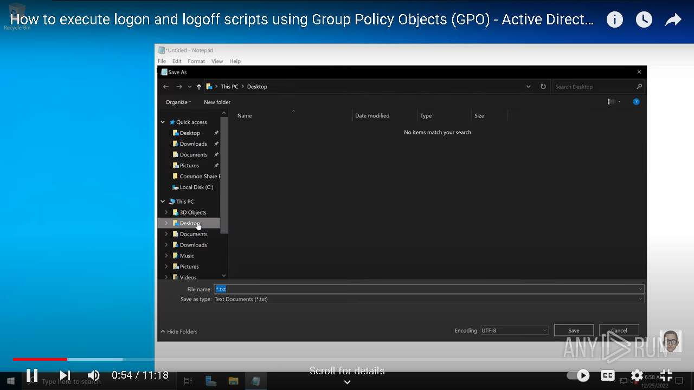694x390 pixels.
Task: Go back in Save As dialog
Action: pos(166,87)
